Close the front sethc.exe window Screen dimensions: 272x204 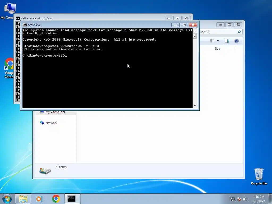click(x=193, y=25)
